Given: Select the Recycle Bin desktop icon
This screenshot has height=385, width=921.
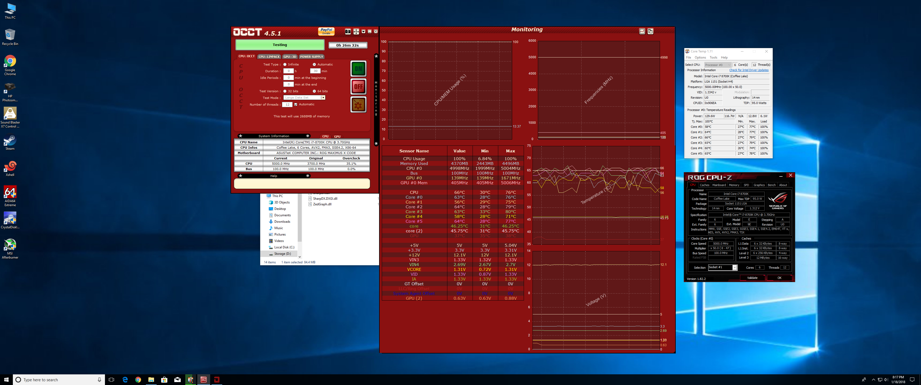Looking at the screenshot, I should click(x=10, y=37).
